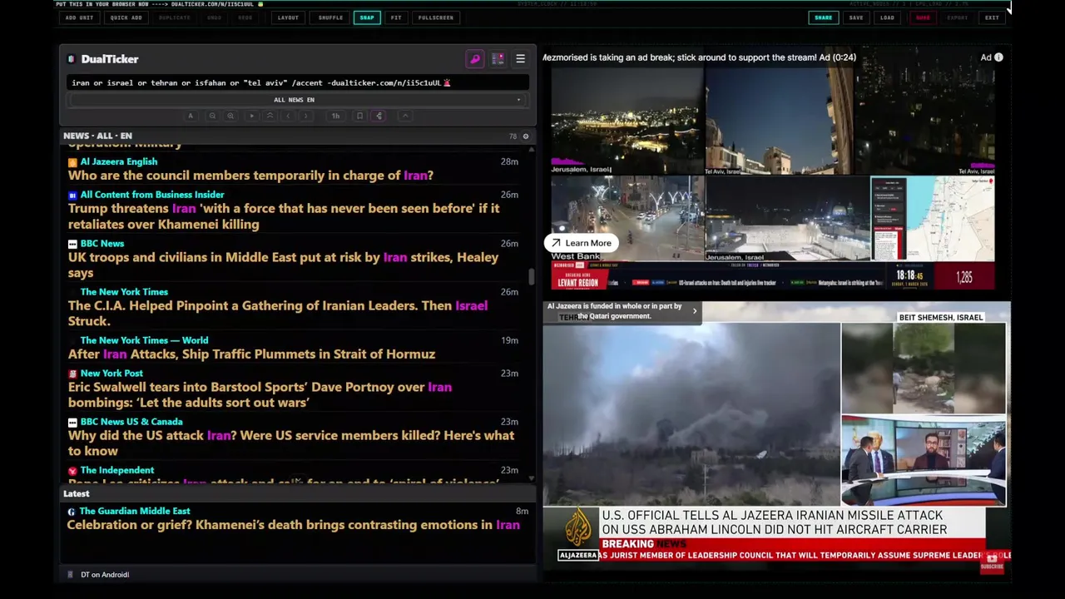Click 'The New York Times — World' source name
The width and height of the screenshot is (1065, 599).
click(144, 340)
